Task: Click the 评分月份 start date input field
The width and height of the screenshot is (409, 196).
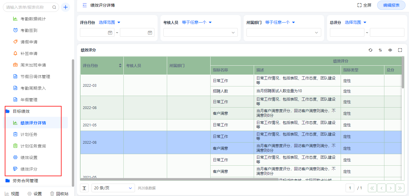Action: [x=96, y=32]
